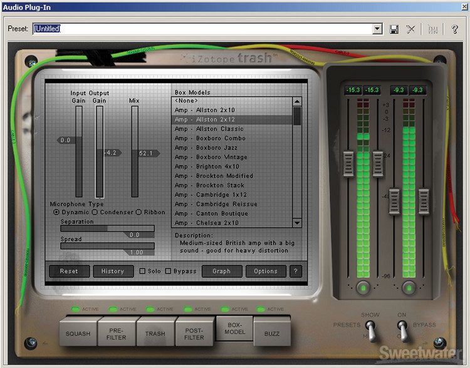Expand the Preset dropdown arrow

pos(377,29)
